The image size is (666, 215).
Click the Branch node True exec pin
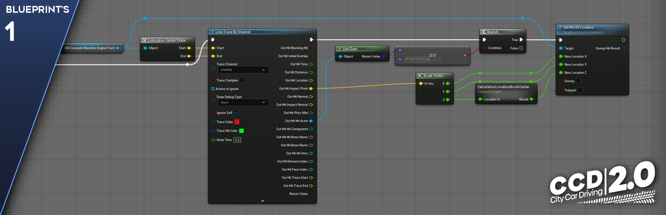tap(521, 40)
